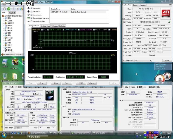Click the TechPowerUp GPU-Z taskbar button

81,133
